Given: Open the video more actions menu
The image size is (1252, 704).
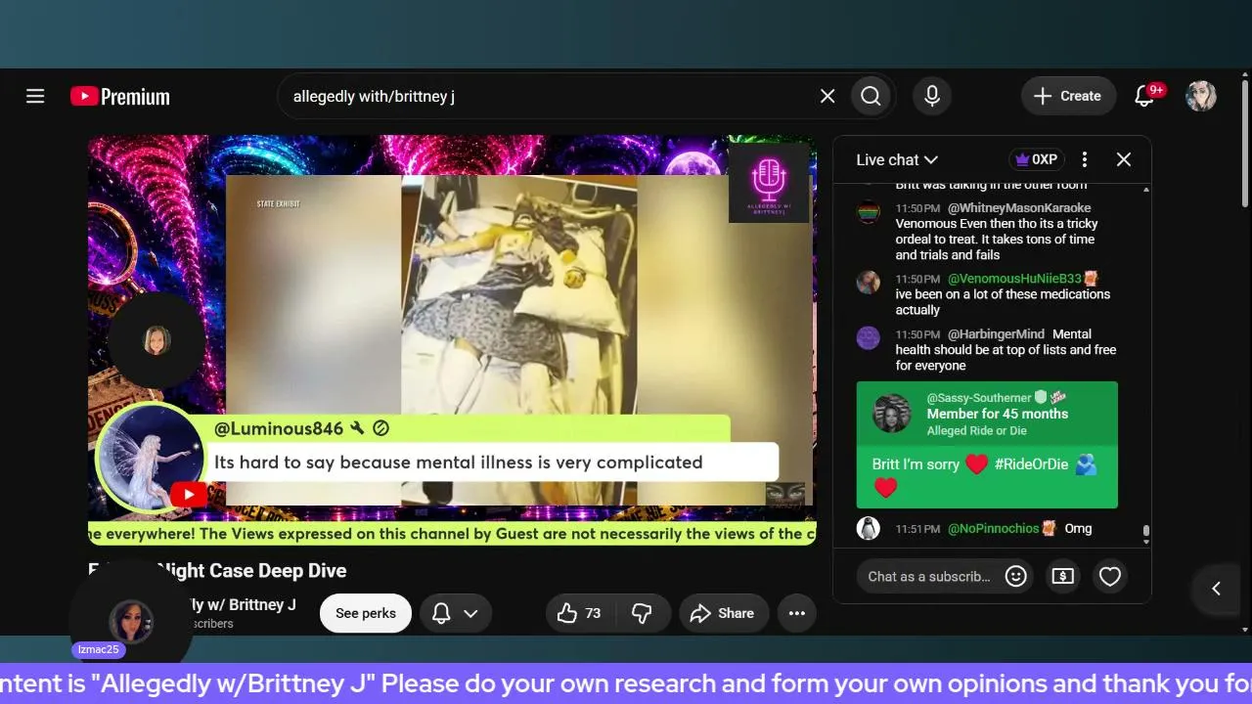Looking at the screenshot, I should [797, 613].
